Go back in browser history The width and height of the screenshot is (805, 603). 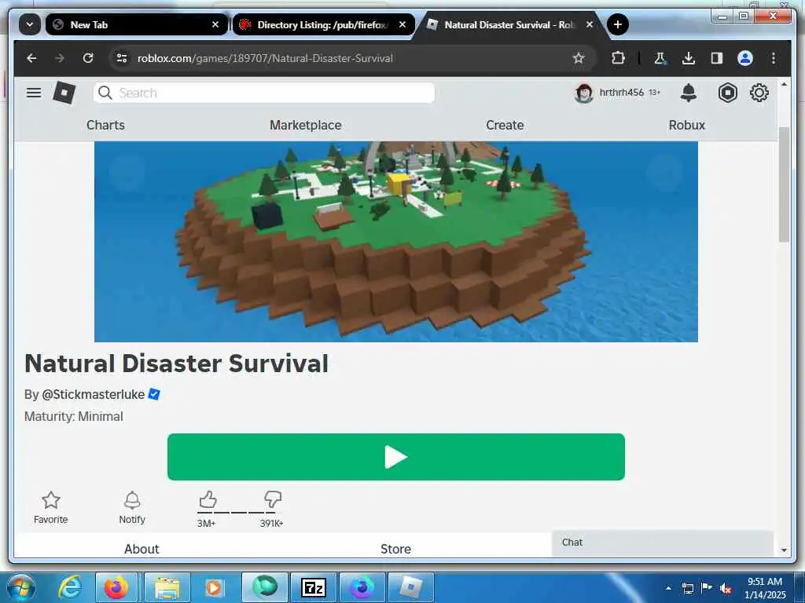point(31,58)
